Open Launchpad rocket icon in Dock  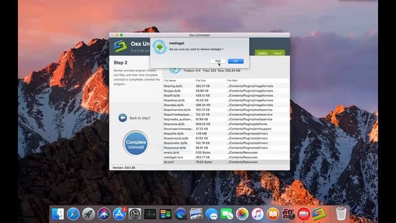88,214
